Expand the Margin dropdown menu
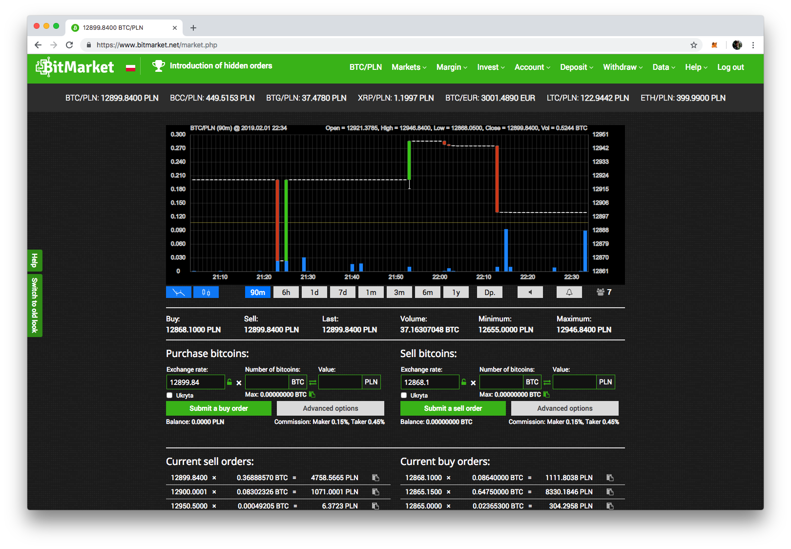Image resolution: width=791 pixels, height=549 pixels. pyautogui.click(x=452, y=67)
